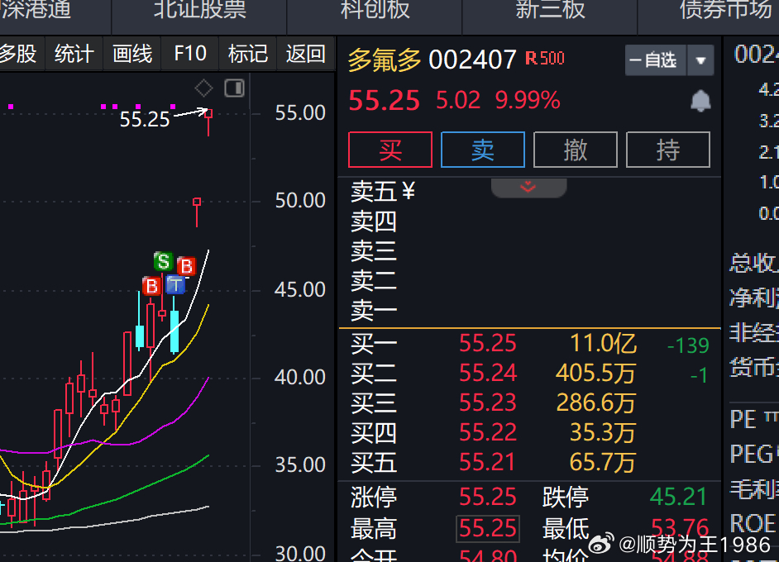Click the 涨停 price 55.25
This screenshot has width=779, height=562.
coord(487,497)
